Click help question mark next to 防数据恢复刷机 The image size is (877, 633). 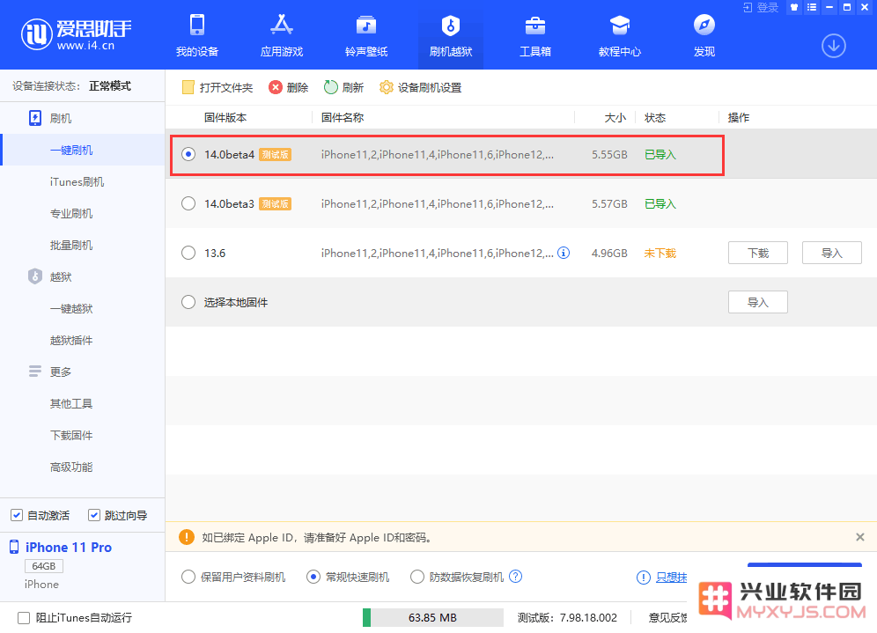(516, 577)
